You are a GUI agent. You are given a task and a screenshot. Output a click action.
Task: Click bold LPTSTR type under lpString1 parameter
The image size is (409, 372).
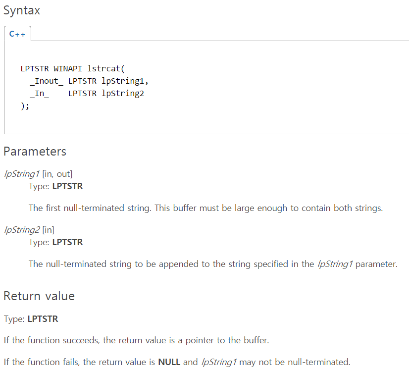[67, 186]
